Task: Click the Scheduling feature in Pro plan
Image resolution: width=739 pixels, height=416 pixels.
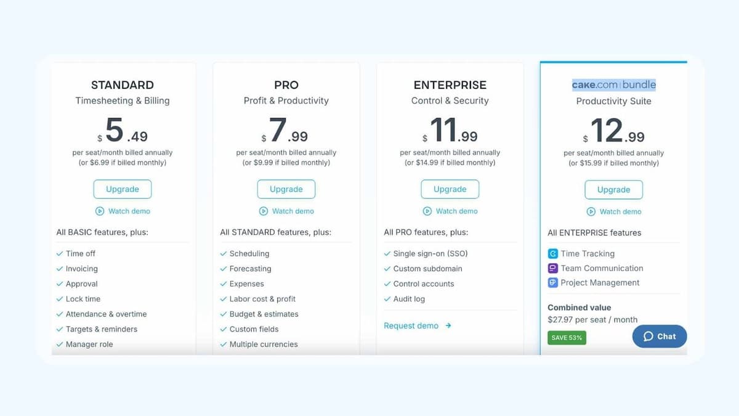Action: (249, 253)
